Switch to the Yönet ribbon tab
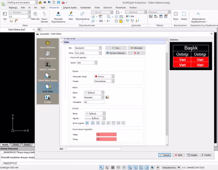The width and height of the screenshot is (218, 170). pos(97,8)
